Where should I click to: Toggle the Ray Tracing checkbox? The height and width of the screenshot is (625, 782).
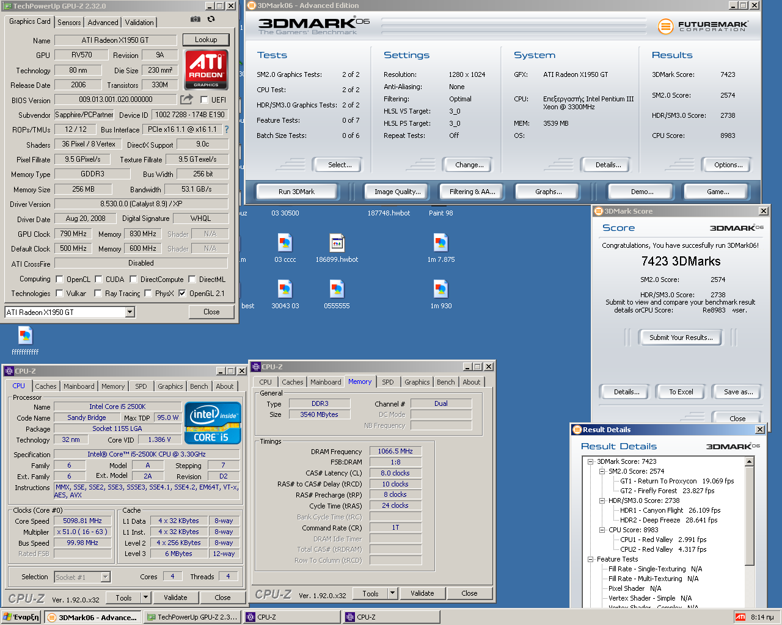pyautogui.click(x=98, y=294)
